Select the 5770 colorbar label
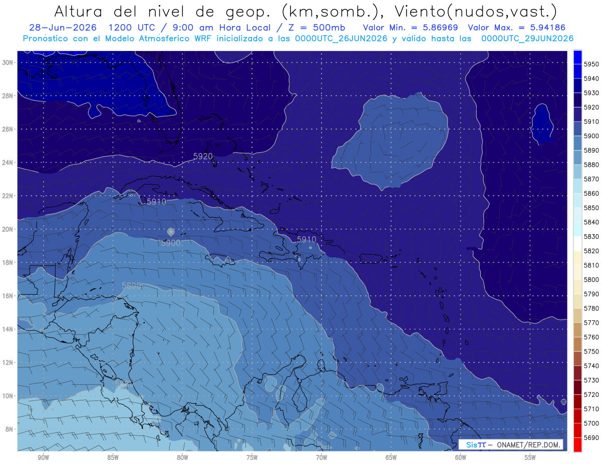Image resolution: width=601 pixels, height=464 pixels. [x=591, y=323]
